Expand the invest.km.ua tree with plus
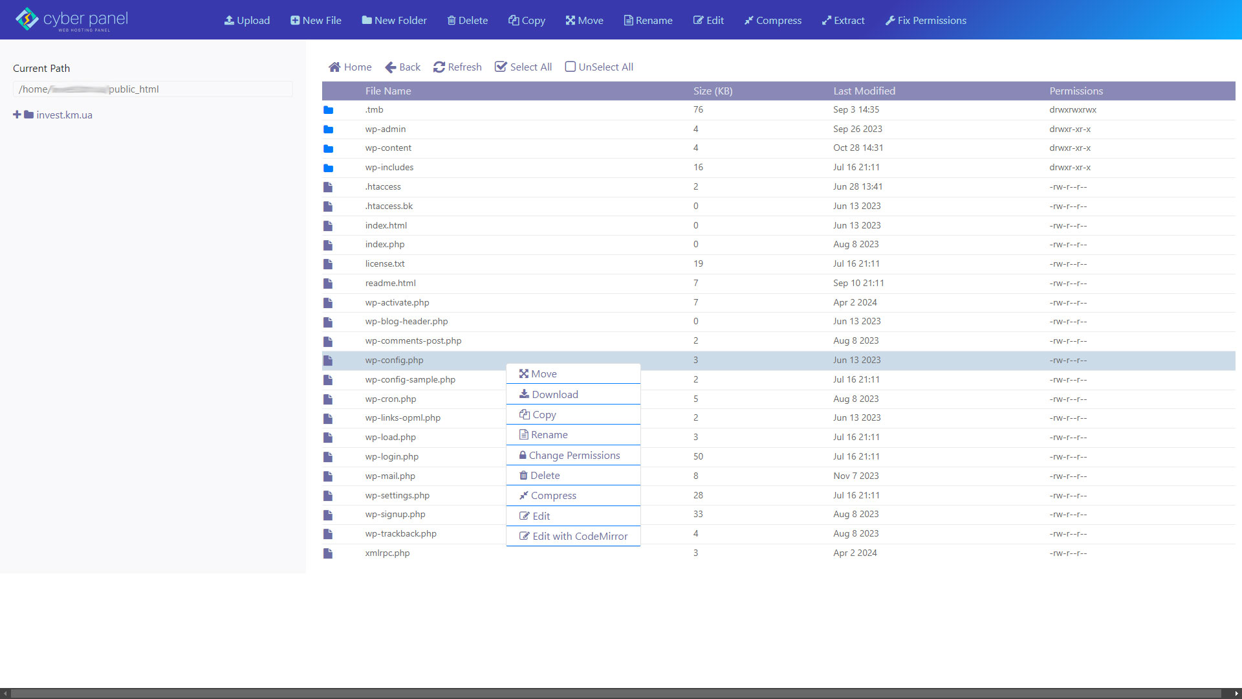The image size is (1242, 699). click(17, 115)
